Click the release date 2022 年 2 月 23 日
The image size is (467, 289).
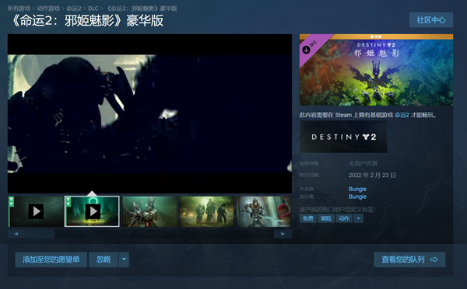tap(372, 175)
